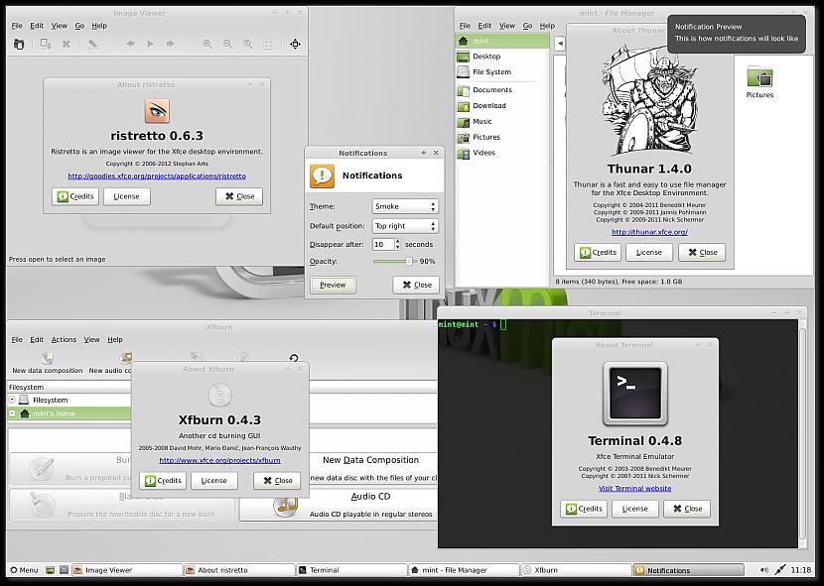Open Actions menu in Xfburn
The height and width of the screenshot is (586, 824).
tap(64, 340)
